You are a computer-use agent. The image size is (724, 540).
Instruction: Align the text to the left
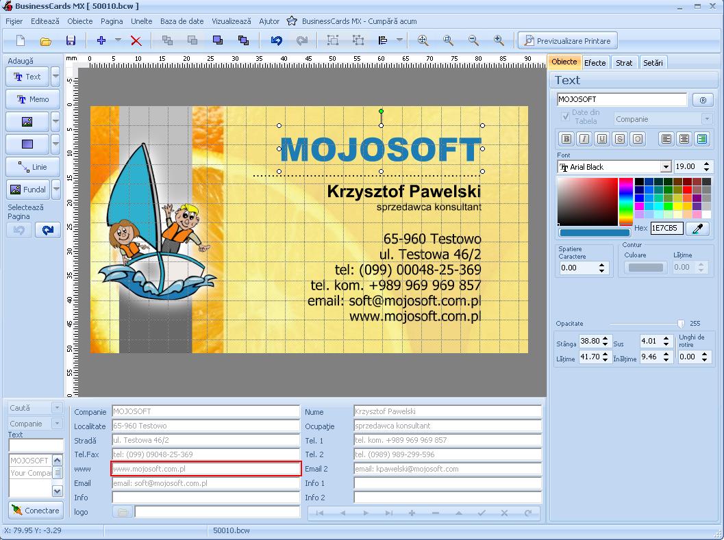point(666,139)
